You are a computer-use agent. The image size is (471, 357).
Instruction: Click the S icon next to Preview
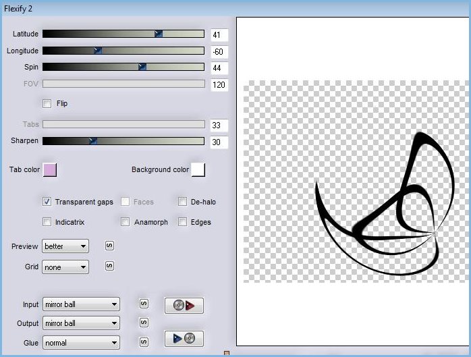pos(110,246)
